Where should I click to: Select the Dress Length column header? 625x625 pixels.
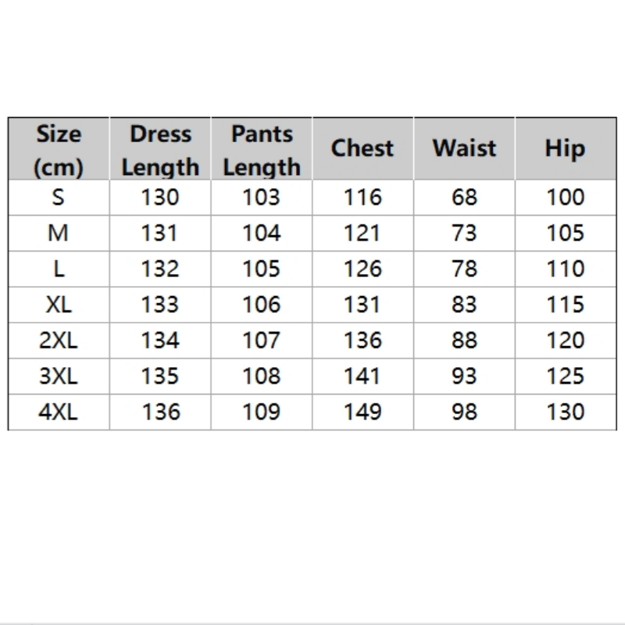point(160,149)
